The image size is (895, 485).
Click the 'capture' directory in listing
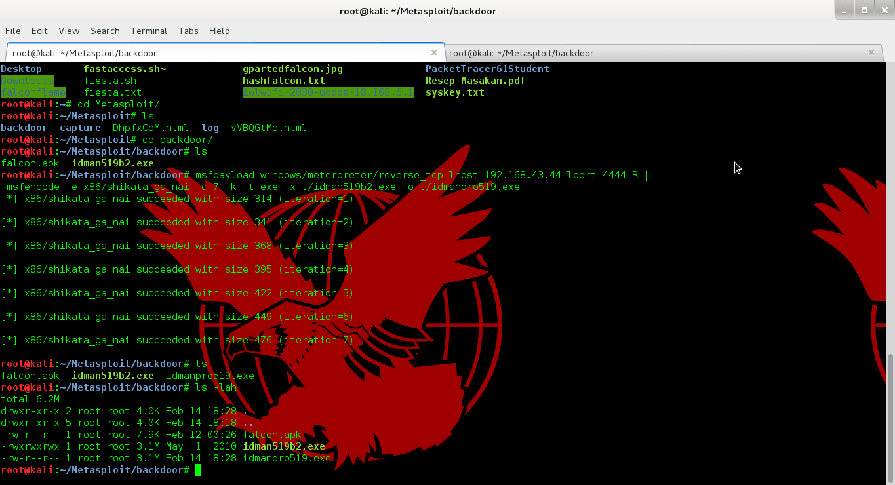click(x=80, y=128)
